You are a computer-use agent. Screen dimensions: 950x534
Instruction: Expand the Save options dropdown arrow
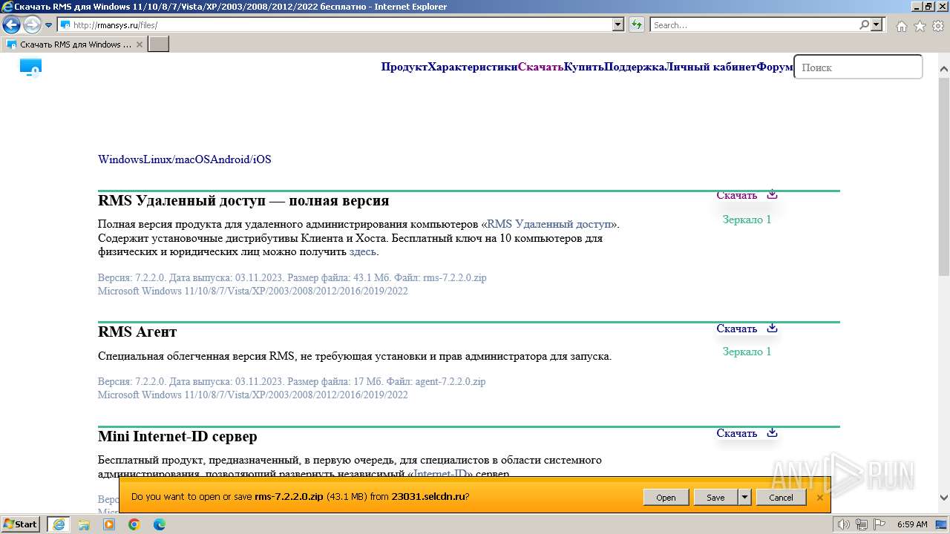click(x=745, y=498)
